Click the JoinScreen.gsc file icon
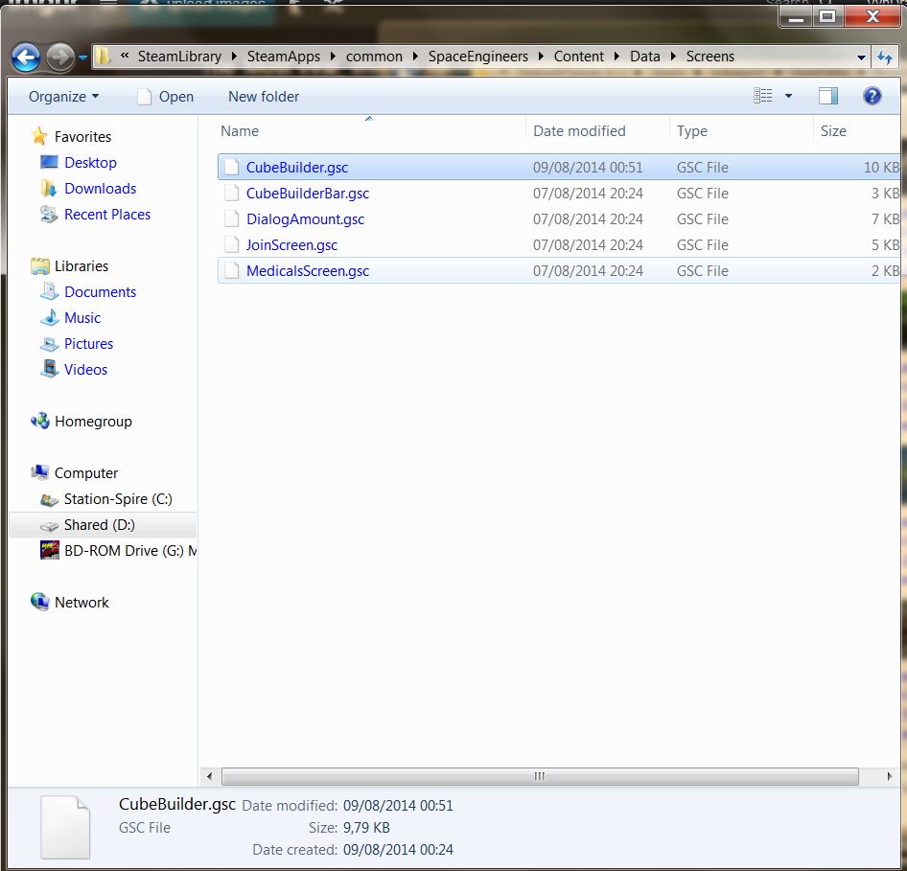Screen dimensions: 907x871 232,245
